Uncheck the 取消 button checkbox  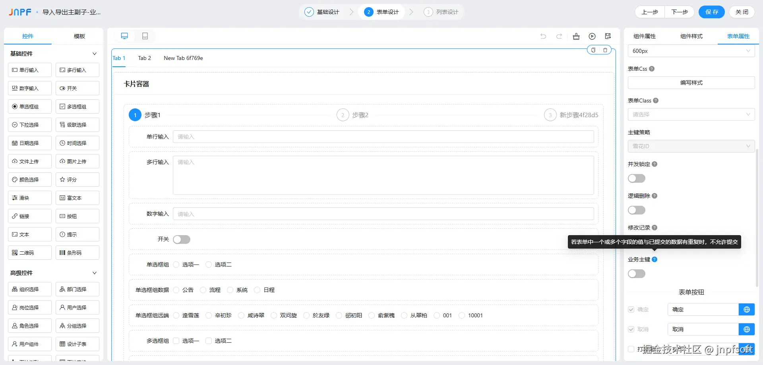point(631,329)
